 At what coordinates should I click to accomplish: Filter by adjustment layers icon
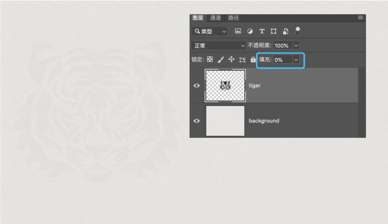(x=250, y=31)
